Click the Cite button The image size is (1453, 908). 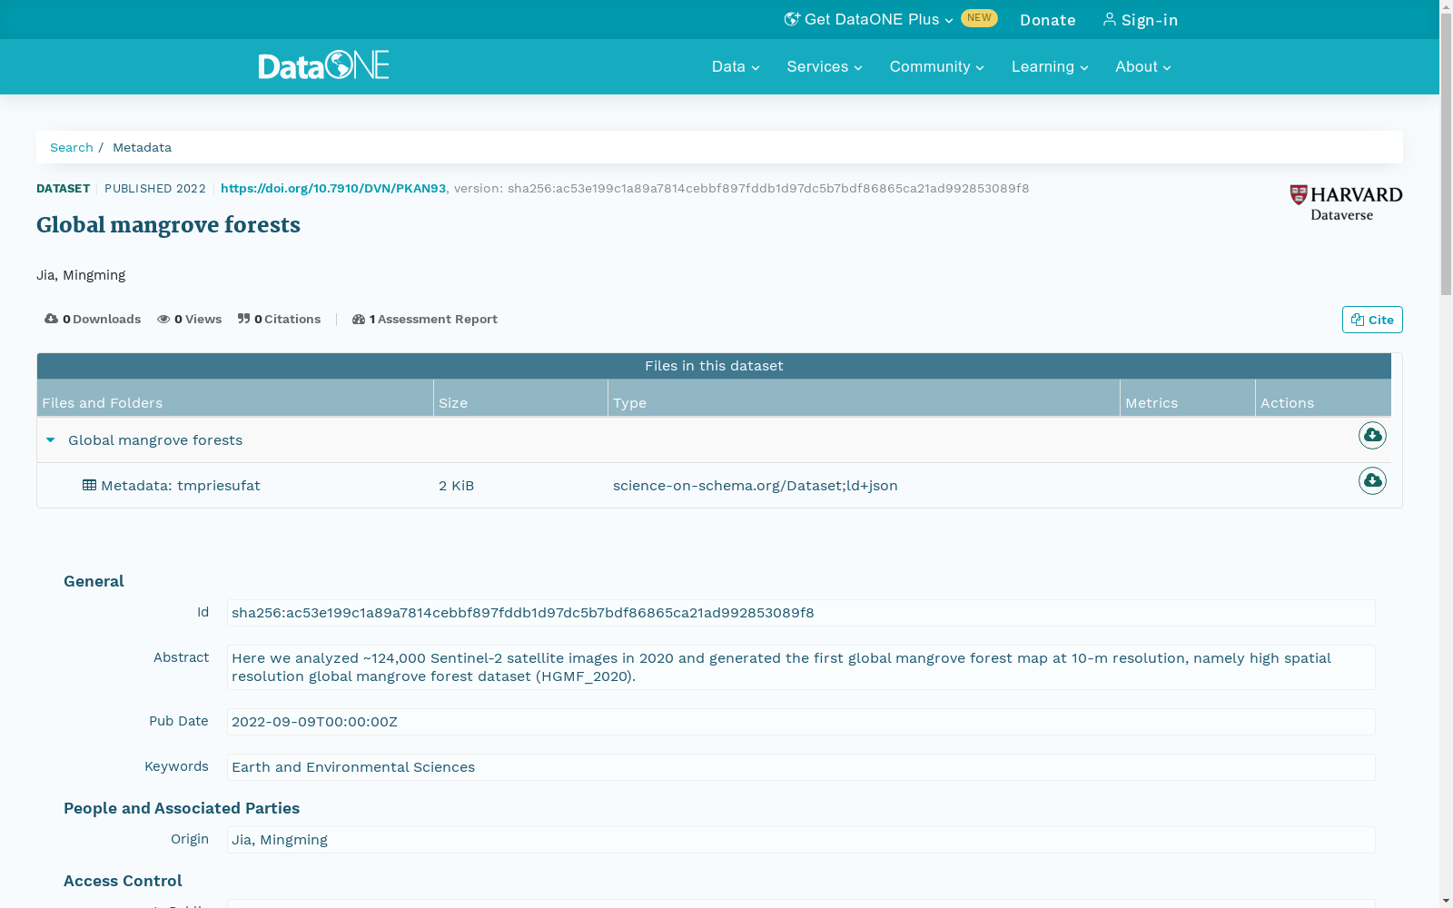1372,320
